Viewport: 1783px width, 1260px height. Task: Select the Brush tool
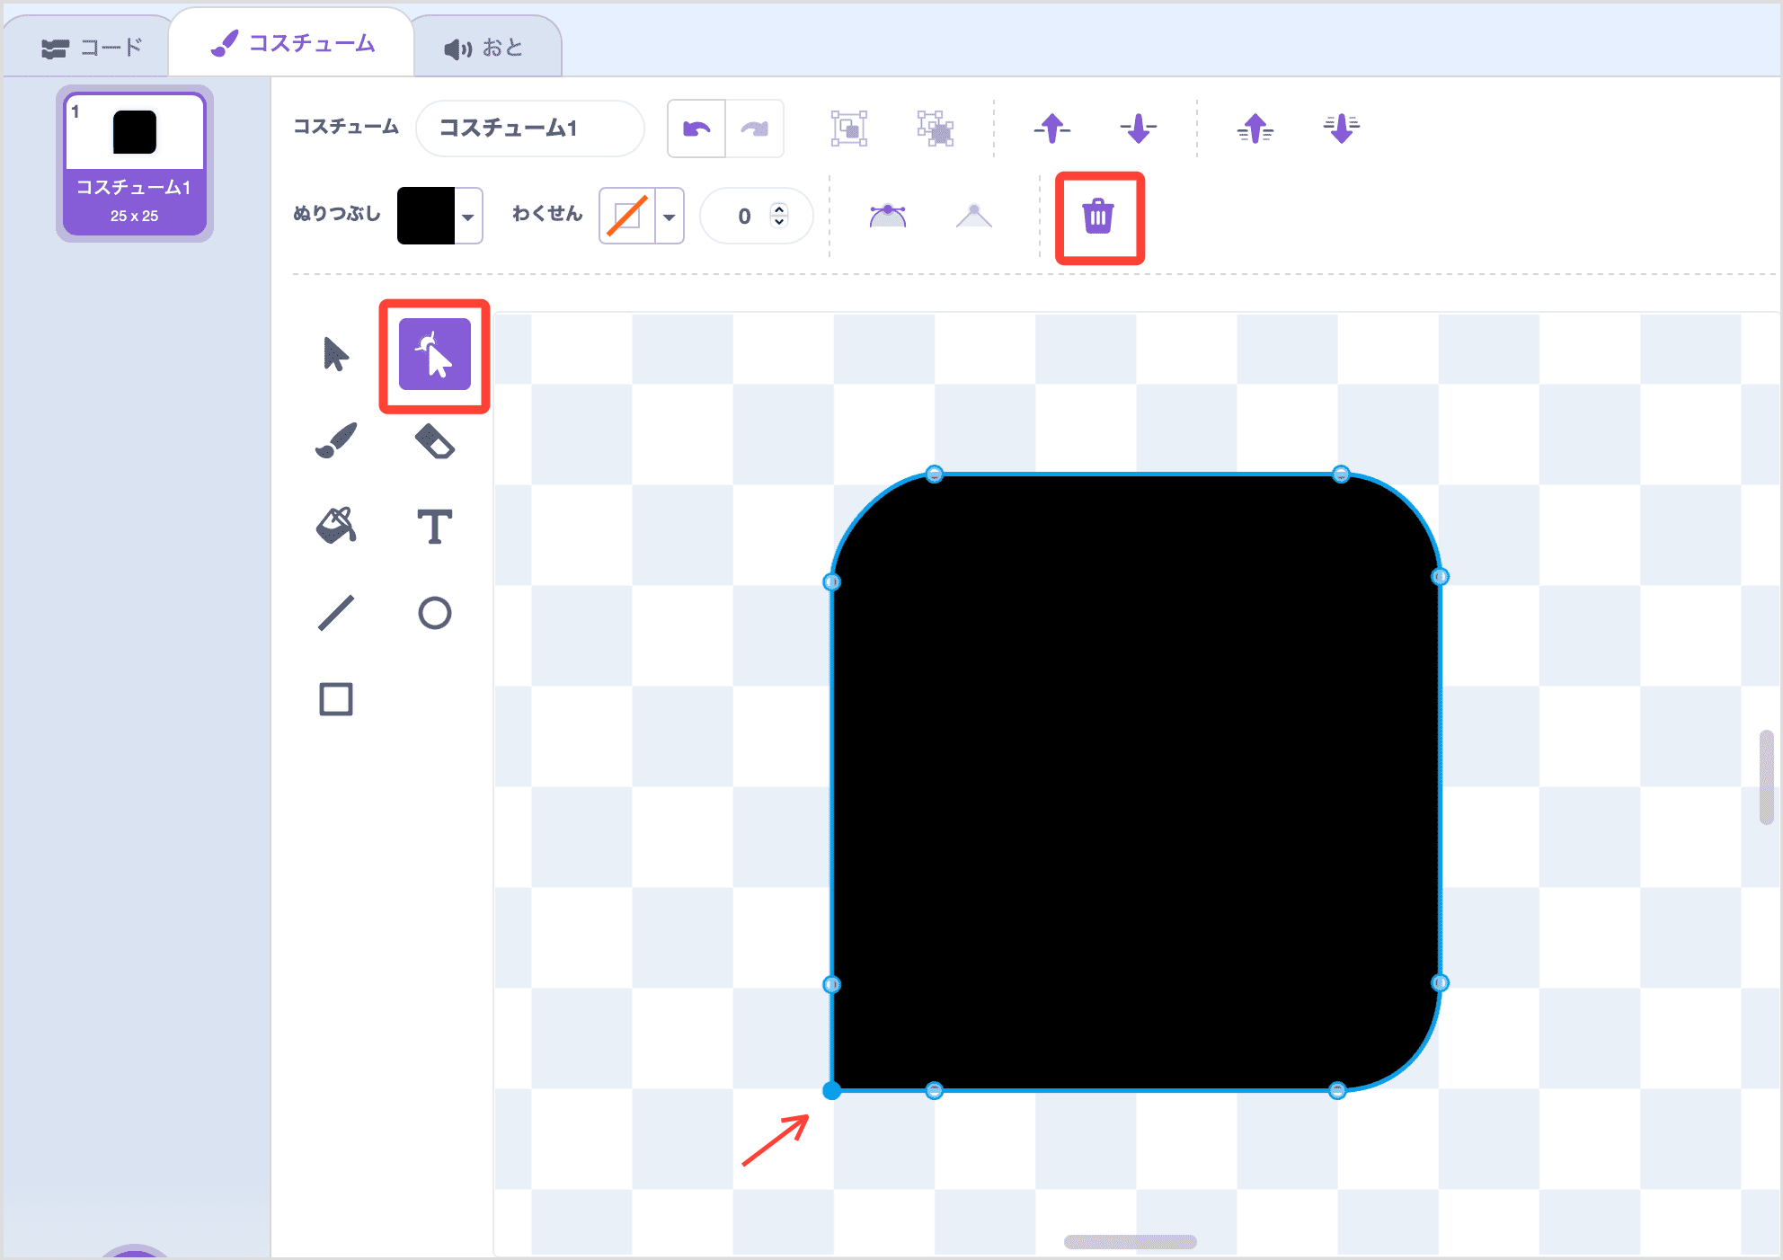click(335, 439)
